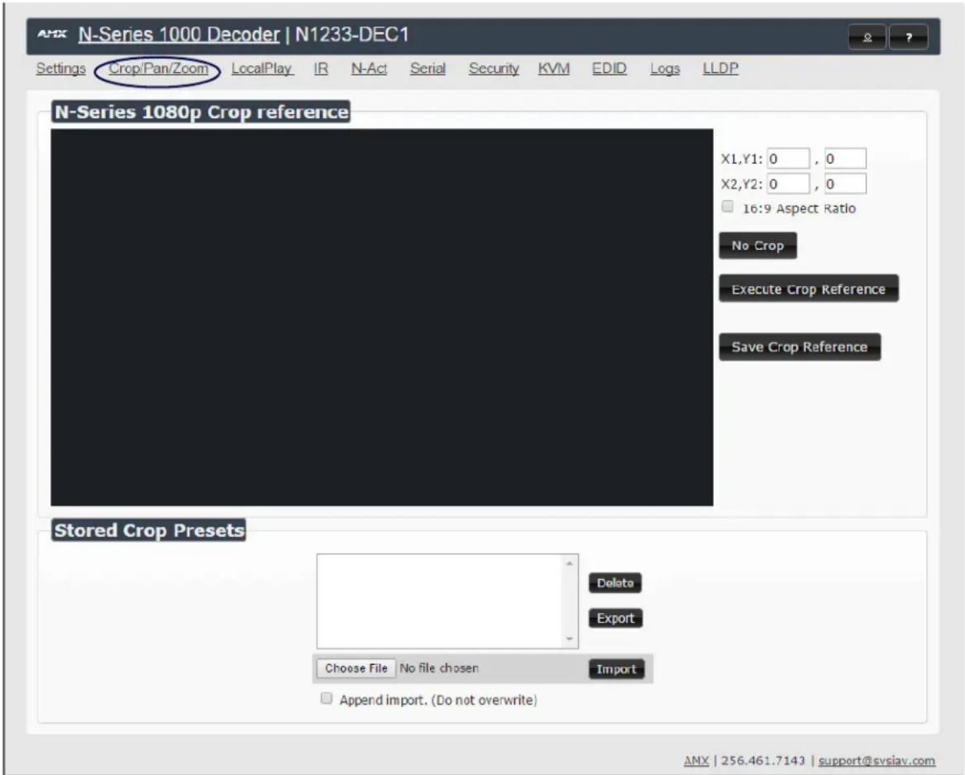Click inside the black crop reference area
This screenshot has width=965, height=775.
381,318
